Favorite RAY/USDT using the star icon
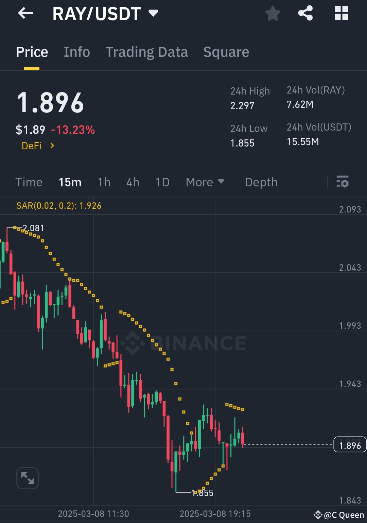Image resolution: width=367 pixels, height=523 pixels. coord(273,14)
